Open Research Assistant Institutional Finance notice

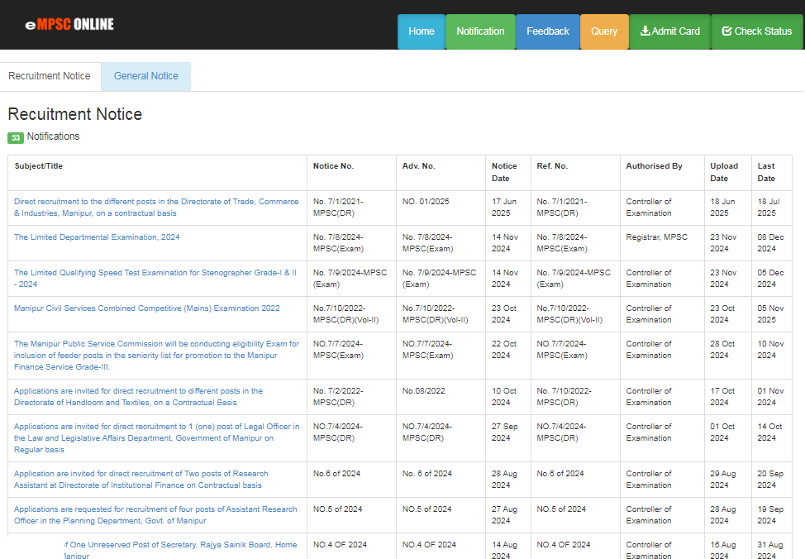point(141,480)
